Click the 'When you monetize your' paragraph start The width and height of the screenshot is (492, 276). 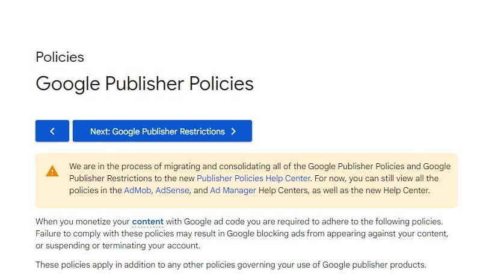click(82, 221)
